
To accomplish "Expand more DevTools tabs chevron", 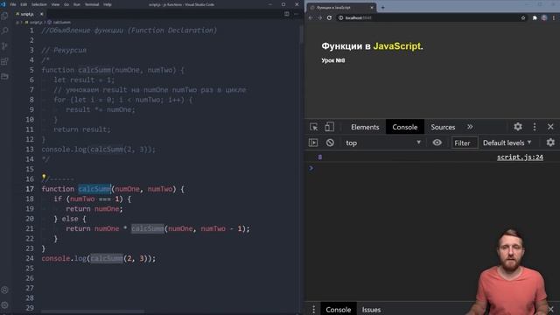I will (470, 127).
